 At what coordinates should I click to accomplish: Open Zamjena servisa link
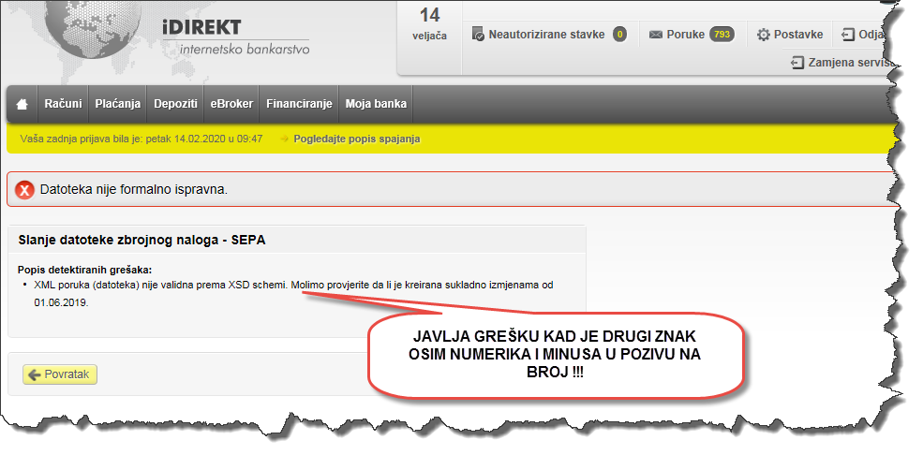tap(851, 63)
